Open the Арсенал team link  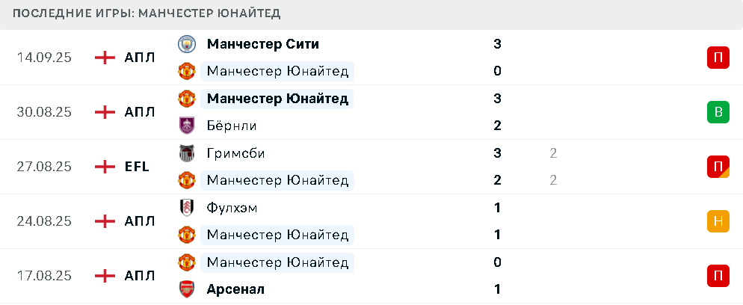[235, 289]
